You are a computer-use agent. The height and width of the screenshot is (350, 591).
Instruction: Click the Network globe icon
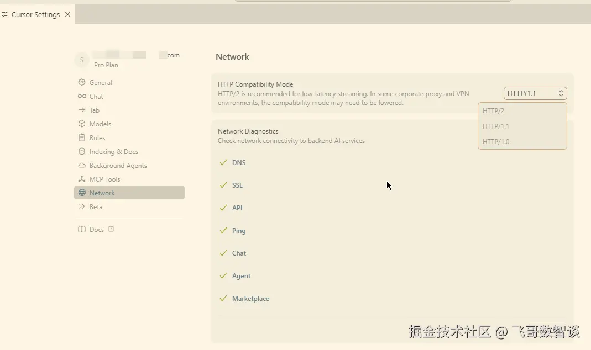tap(82, 193)
